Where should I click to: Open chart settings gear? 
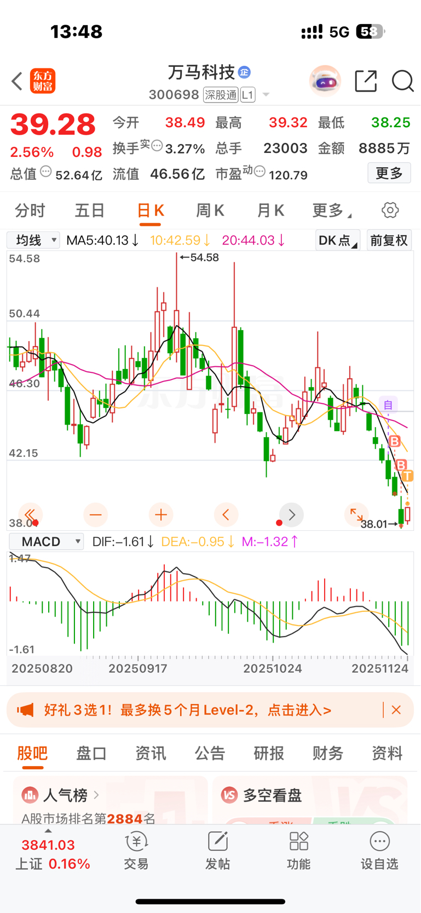click(x=390, y=210)
